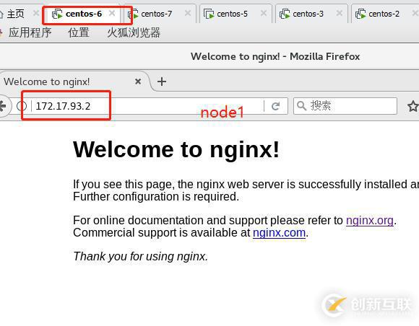Open a new Firefox tab with plus icon
This screenshot has width=419, height=326.
(x=162, y=81)
